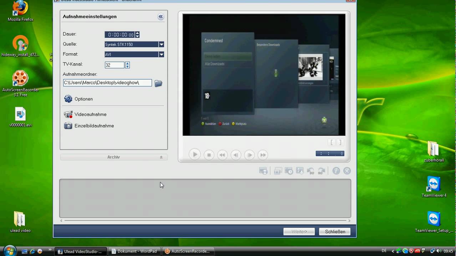Image resolution: width=456 pixels, height=256 pixels.
Task: Open the Optionen gear settings
Action: click(x=78, y=99)
